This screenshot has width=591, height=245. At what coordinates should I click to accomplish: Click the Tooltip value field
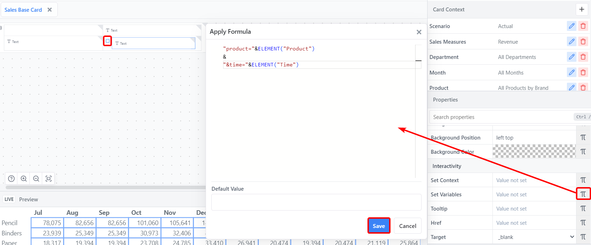(x=534, y=208)
